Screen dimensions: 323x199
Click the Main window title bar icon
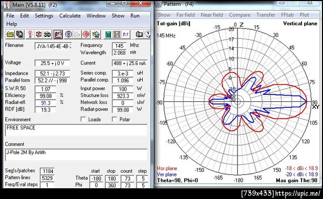click(x=7, y=5)
